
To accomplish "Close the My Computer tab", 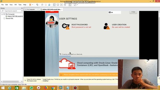I will [38, 9].
